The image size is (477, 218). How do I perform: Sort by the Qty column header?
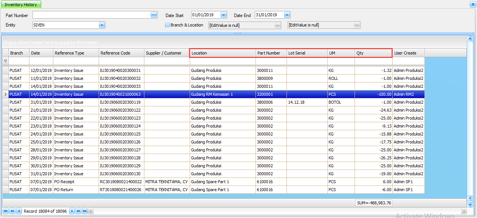373,53
